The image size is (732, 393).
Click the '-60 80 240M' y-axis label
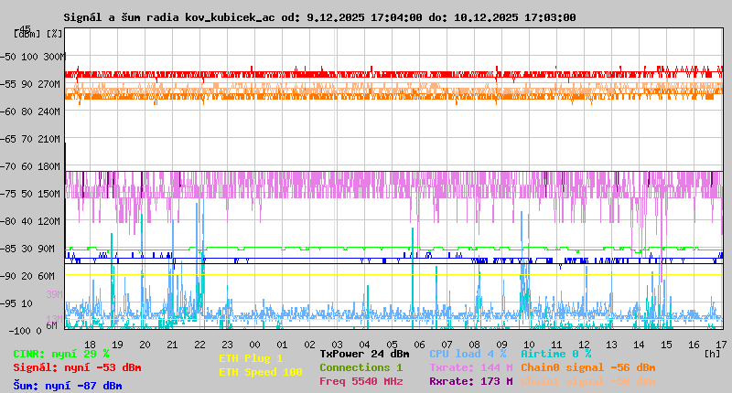point(30,112)
